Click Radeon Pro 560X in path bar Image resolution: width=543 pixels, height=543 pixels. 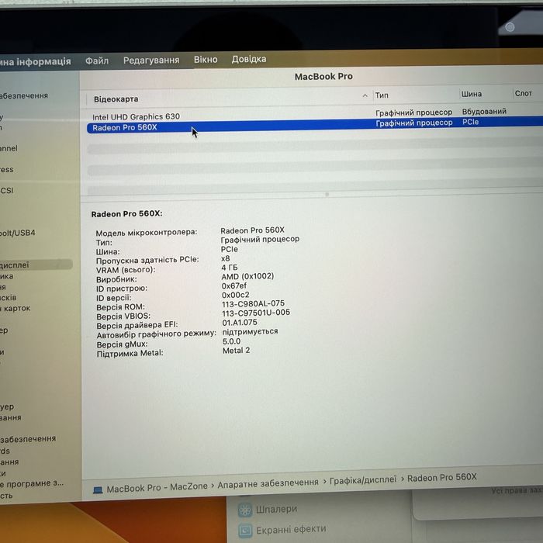click(442, 478)
